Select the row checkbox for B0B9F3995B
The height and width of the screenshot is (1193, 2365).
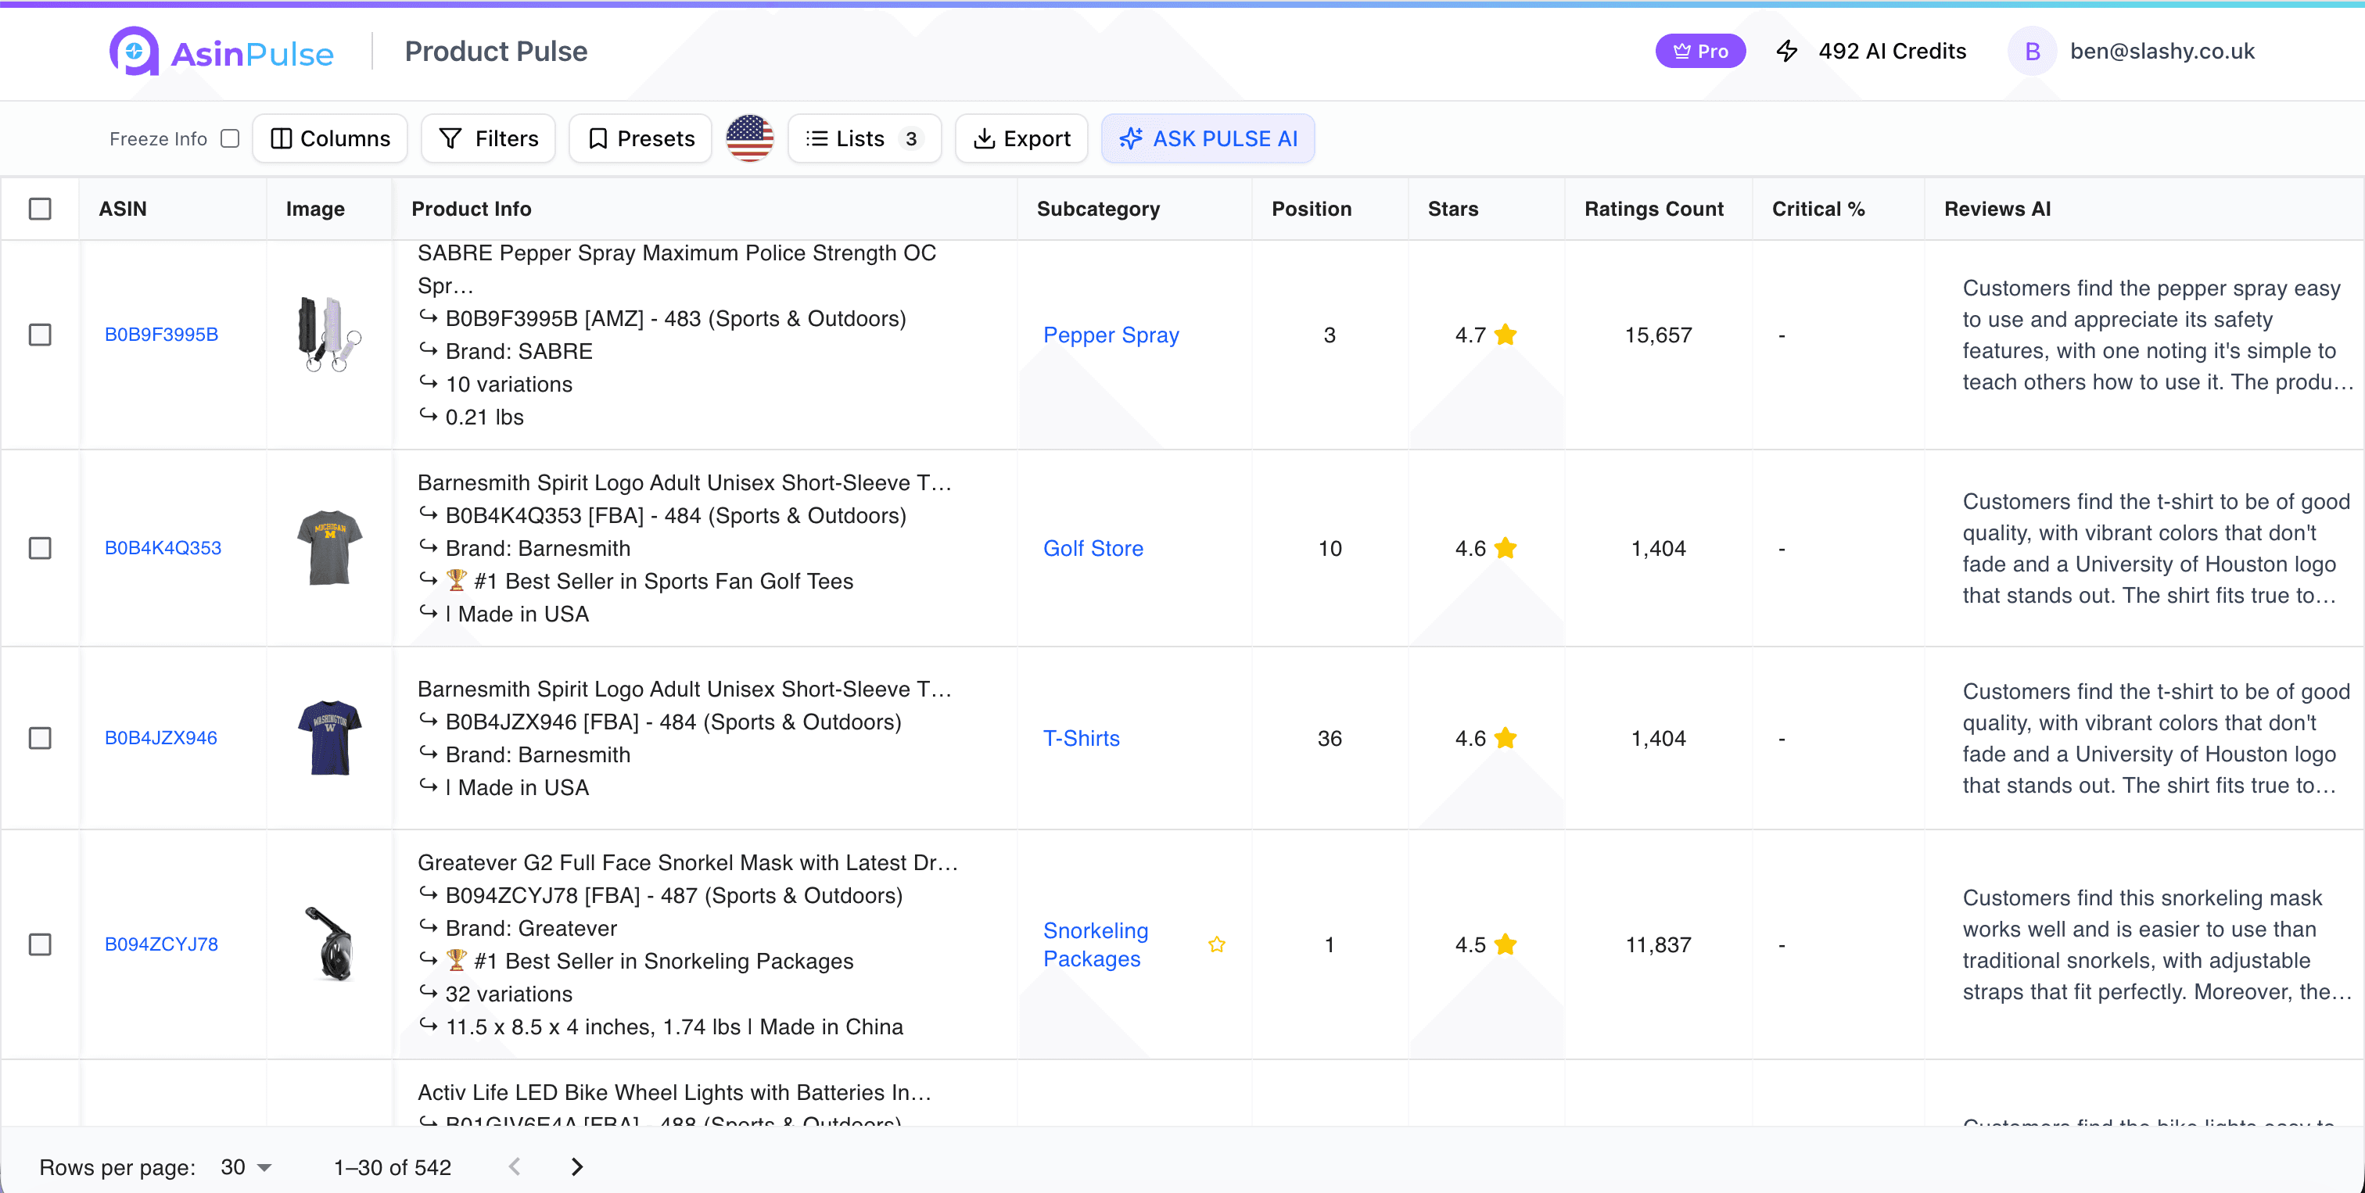(x=41, y=335)
